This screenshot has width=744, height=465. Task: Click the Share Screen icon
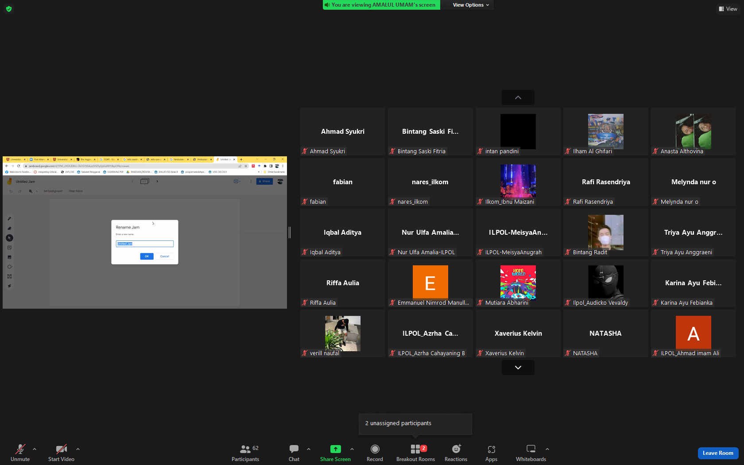click(x=335, y=449)
